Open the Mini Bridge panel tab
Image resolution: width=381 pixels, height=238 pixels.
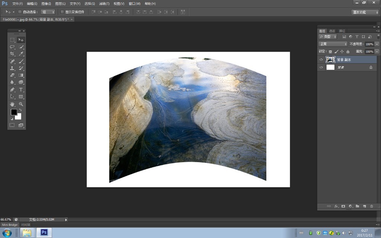[x=10, y=225]
